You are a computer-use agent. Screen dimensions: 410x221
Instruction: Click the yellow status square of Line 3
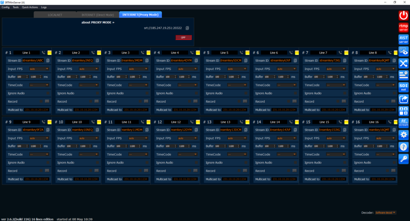point(149,53)
